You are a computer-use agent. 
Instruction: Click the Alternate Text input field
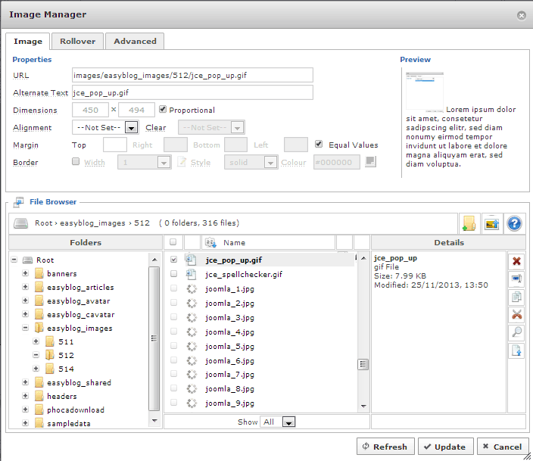pos(192,92)
